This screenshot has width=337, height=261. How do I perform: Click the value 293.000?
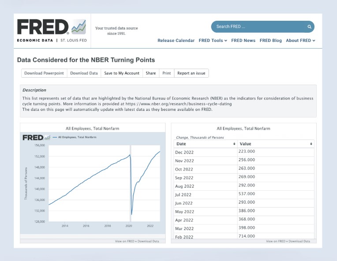point(247,202)
